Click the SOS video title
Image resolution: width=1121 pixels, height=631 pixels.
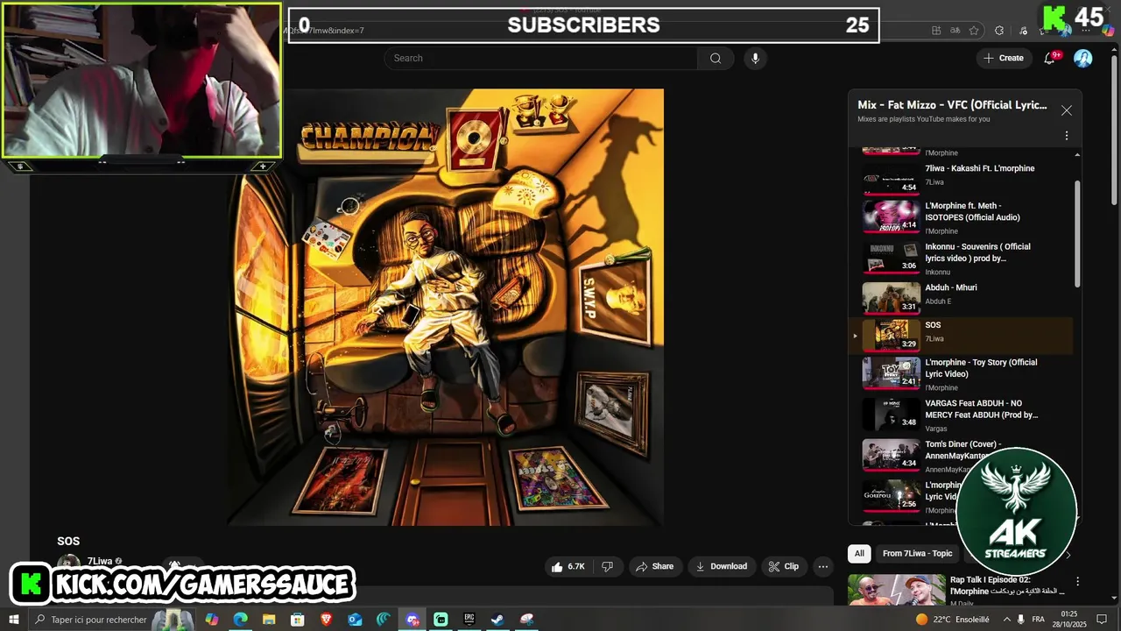(x=68, y=541)
